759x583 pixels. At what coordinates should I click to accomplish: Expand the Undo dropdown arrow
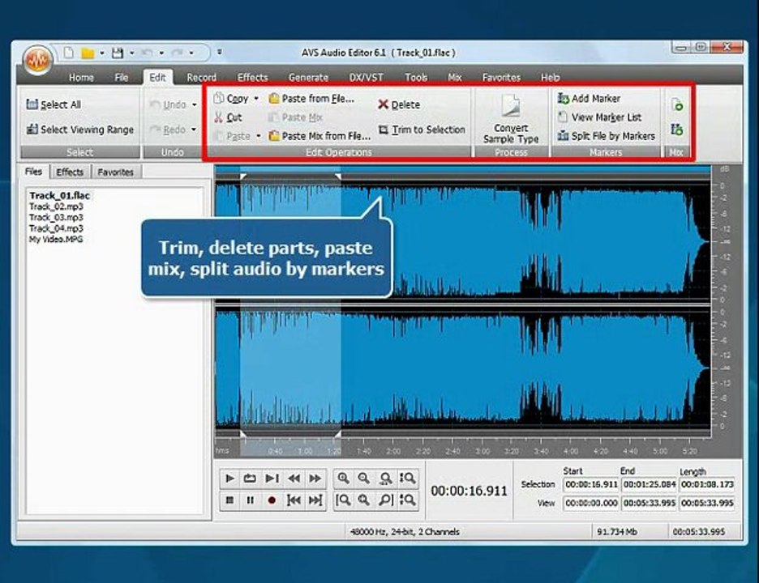(194, 104)
